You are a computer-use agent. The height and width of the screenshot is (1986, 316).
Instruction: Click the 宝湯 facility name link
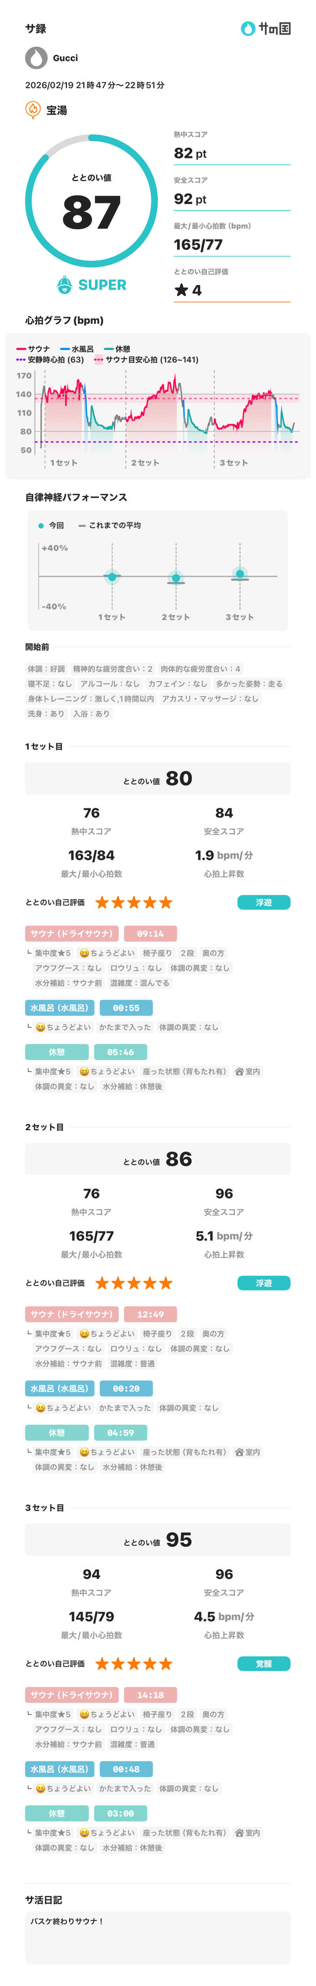click(57, 110)
